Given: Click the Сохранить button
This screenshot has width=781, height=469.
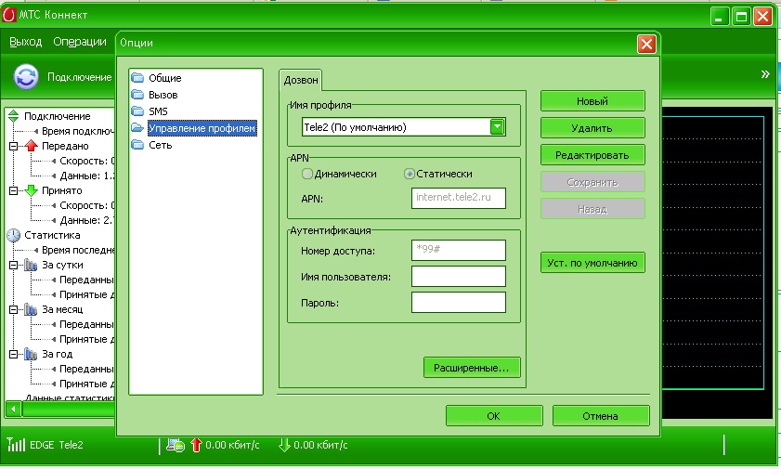Looking at the screenshot, I should pyautogui.click(x=592, y=182).
